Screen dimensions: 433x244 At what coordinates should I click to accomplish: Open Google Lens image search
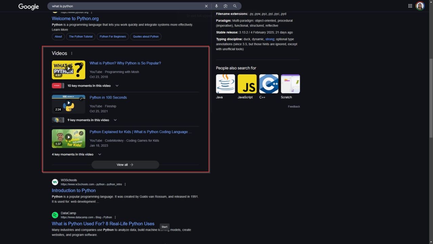(x=225, y=6)
